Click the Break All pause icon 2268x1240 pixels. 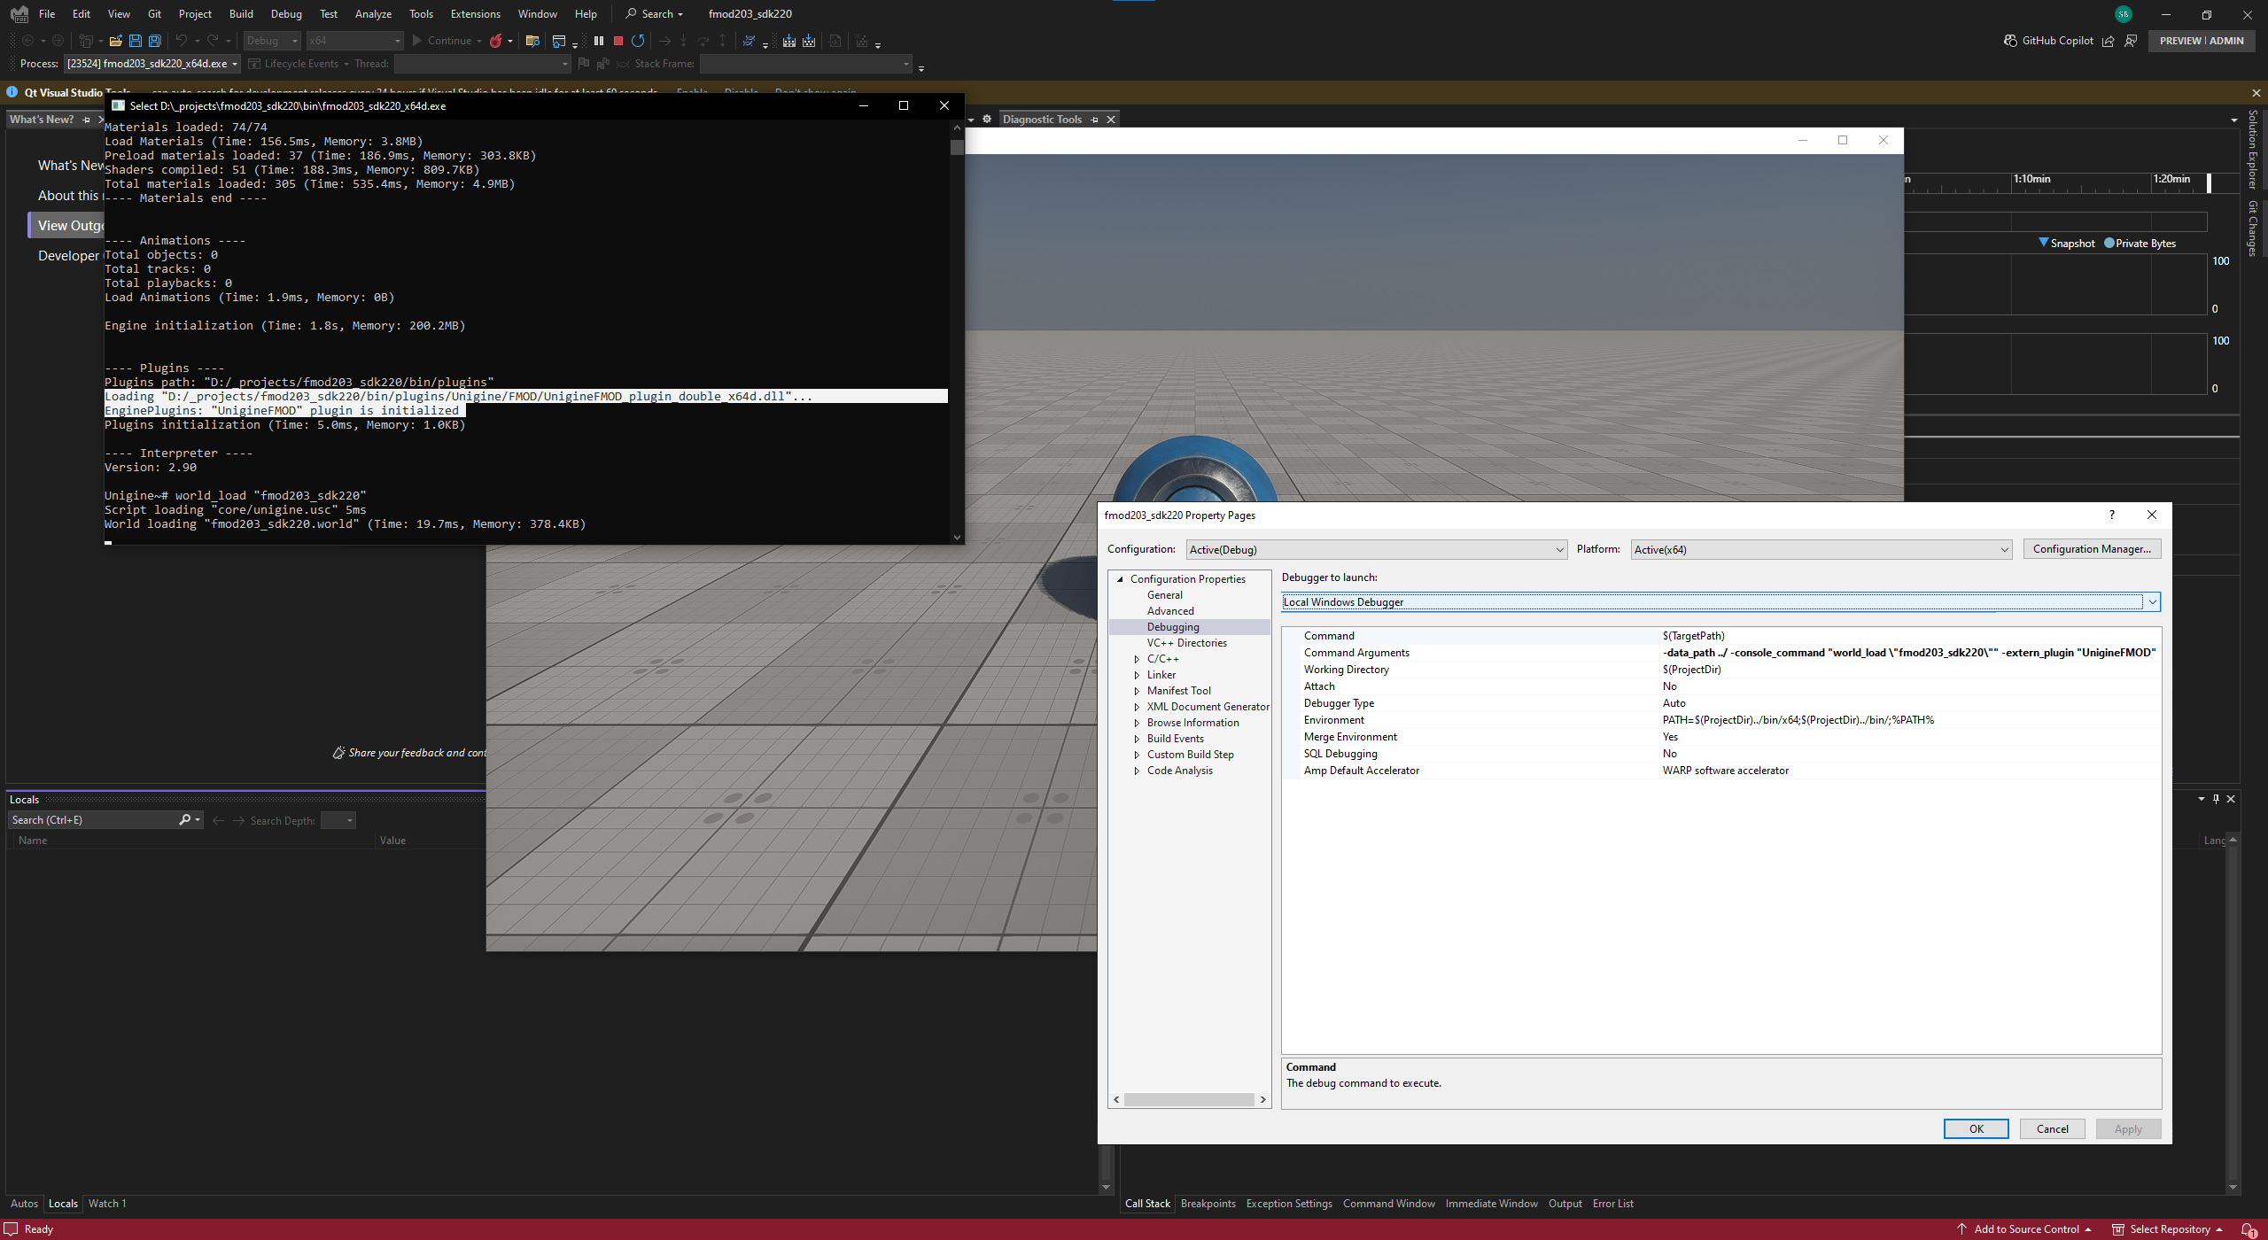click(599, 41)
